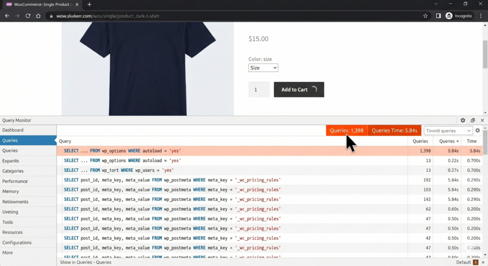488x266 pixels.
Task: Click Show in Queries - Queries text
Action: coord(86,262)
